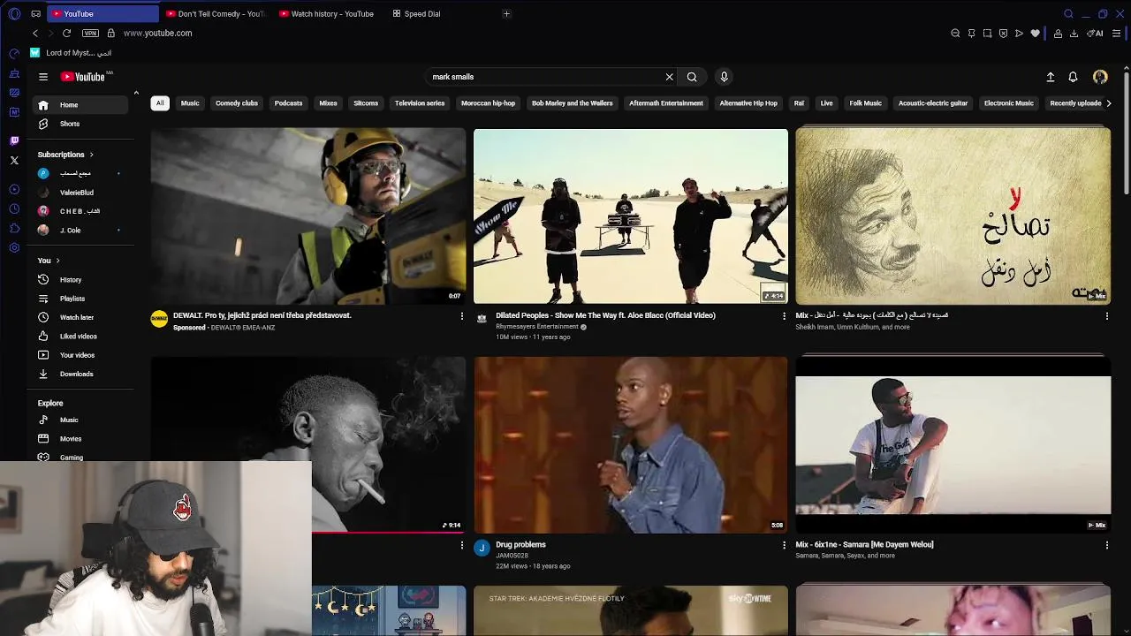Open Opera easy setup sliders icon

click(1117, 34)
